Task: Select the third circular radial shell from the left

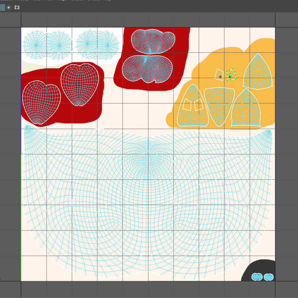Action: (x=87, y=44)
